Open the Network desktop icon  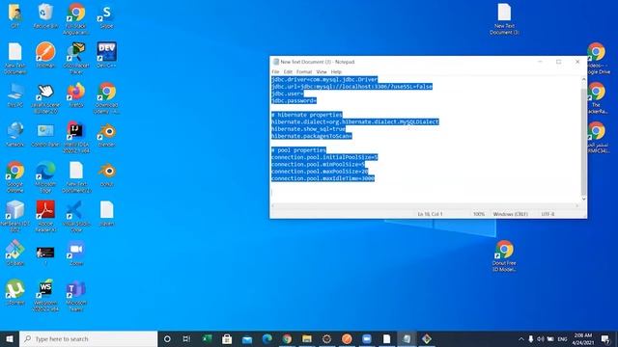click(x=15, y=134)
